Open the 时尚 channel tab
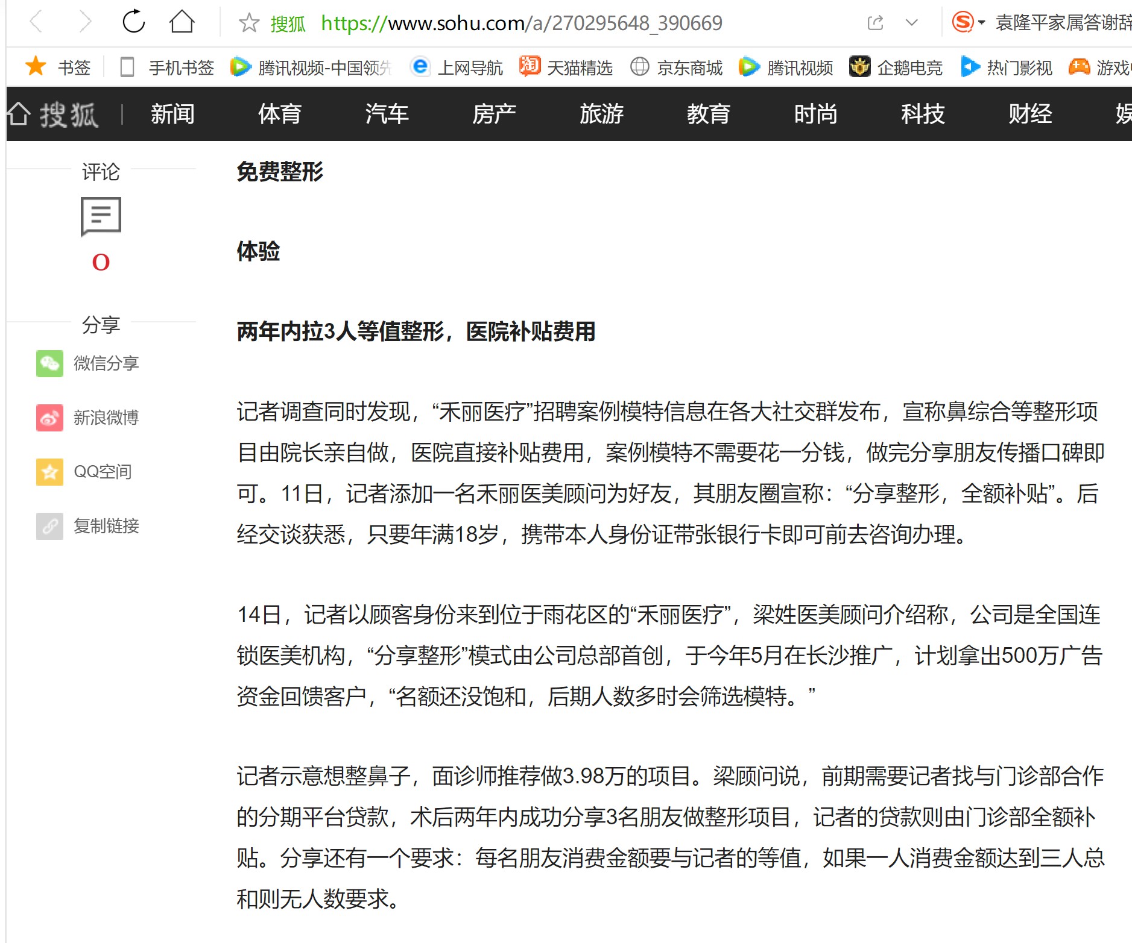 click(816, 114)
